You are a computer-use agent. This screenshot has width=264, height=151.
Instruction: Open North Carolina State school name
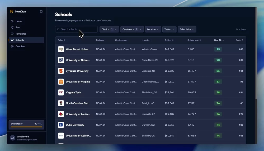pos(78,103)
